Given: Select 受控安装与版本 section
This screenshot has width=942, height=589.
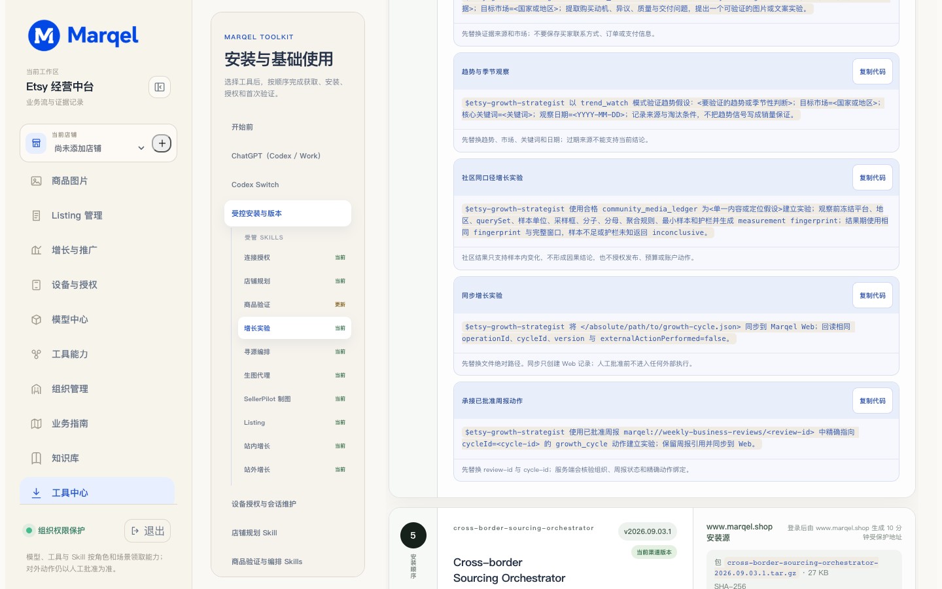Looking at the screenshot, I should 288,213.
